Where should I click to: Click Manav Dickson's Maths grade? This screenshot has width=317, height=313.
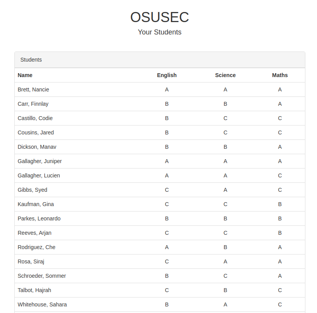coord(280,147)
